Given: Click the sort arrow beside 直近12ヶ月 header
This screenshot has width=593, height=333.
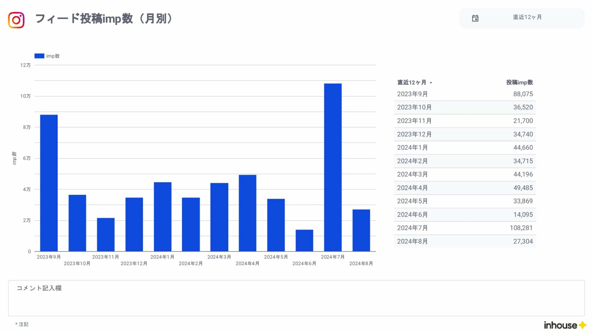Looking at the screenshot, I should (431, 82).
